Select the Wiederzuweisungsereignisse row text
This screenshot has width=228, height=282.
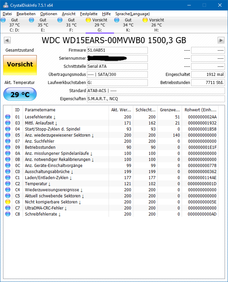(52, 190)
